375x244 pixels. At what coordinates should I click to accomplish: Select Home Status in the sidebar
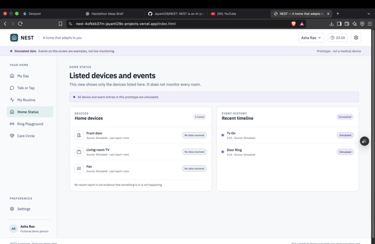(30, 112)
